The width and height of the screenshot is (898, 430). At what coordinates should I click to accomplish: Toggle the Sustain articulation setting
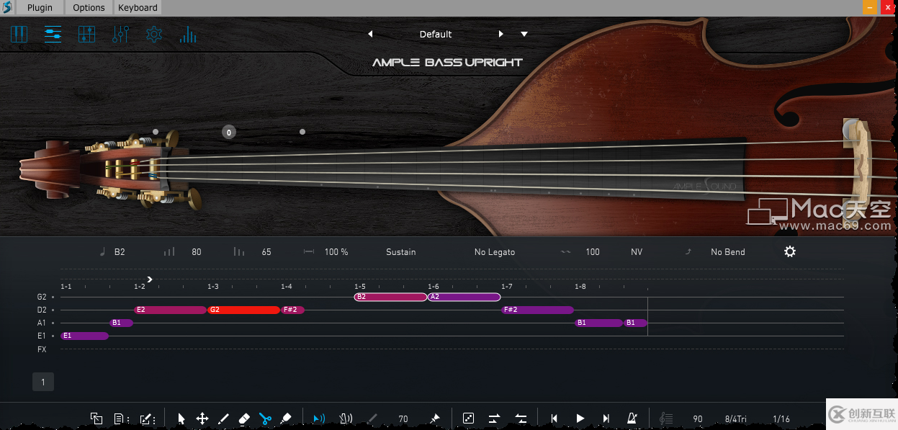(400, 252)
